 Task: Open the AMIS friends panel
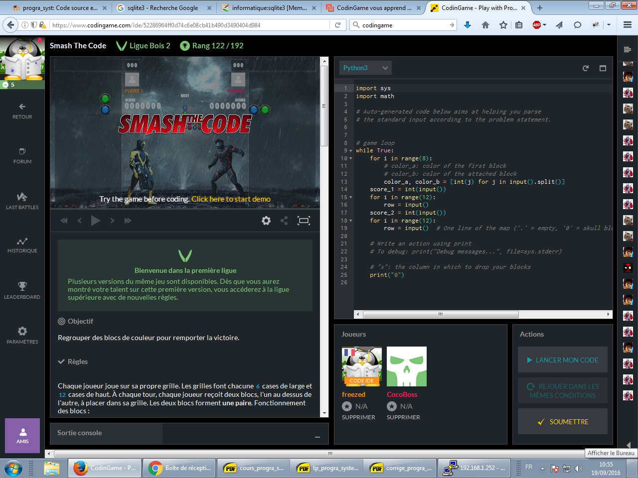coord(22,436)
